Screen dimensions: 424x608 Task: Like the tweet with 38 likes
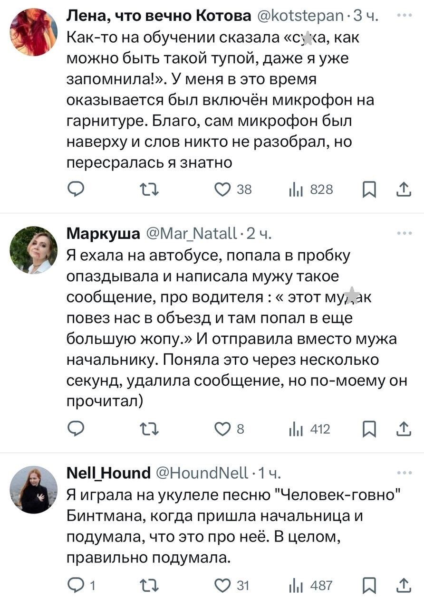222,190
